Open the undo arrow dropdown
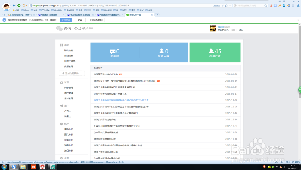The height and width of the screenshot is (170, 301). pyautogui.click(x=27, y=5)
